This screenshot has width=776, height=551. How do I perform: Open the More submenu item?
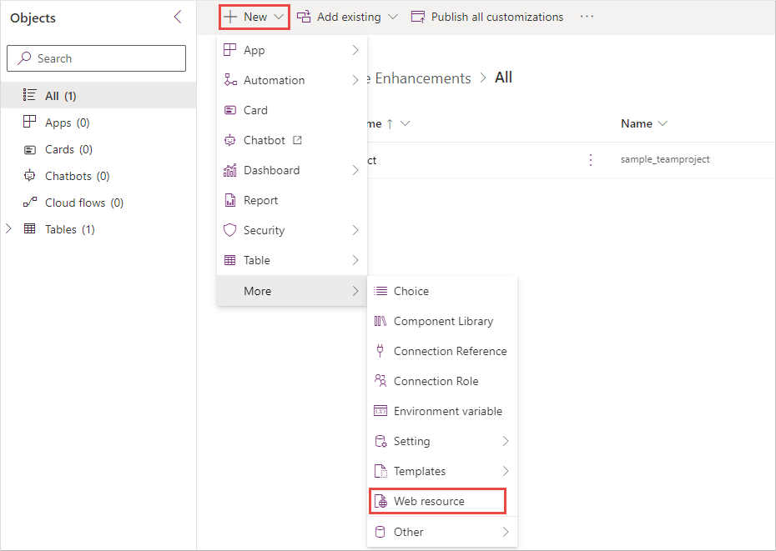pos(291,291)
